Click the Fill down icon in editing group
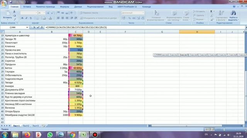Image resolution: width=247 pixels, height=138 pixels. point(211,15)
